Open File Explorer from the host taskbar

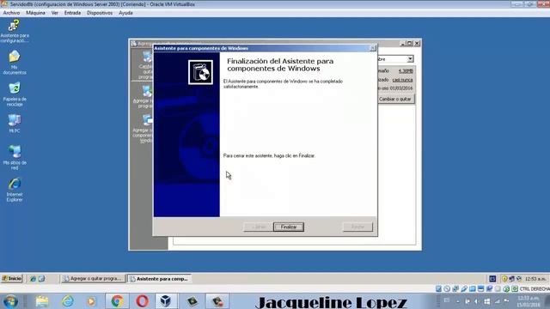click(x=42, y=301)
